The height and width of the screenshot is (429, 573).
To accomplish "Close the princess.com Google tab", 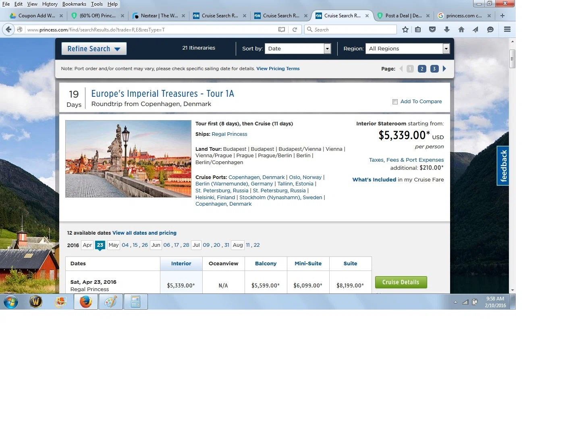I will click(x=489, y=16).
